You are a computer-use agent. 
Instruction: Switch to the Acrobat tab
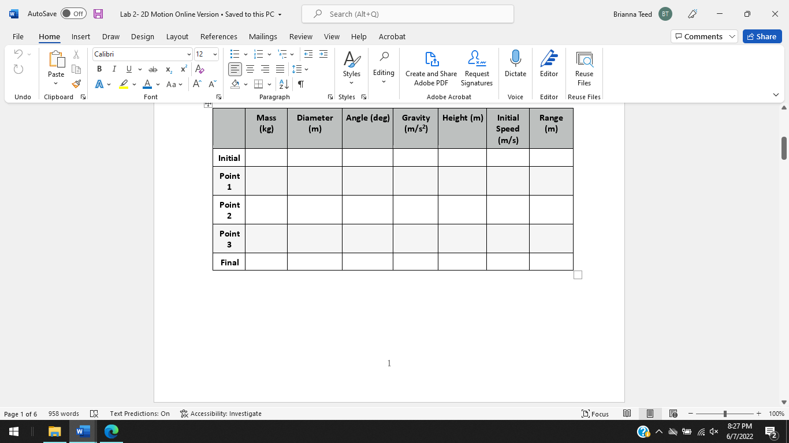click(x=392, y=36)
